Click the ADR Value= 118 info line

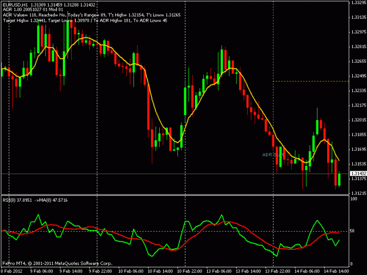92,15
